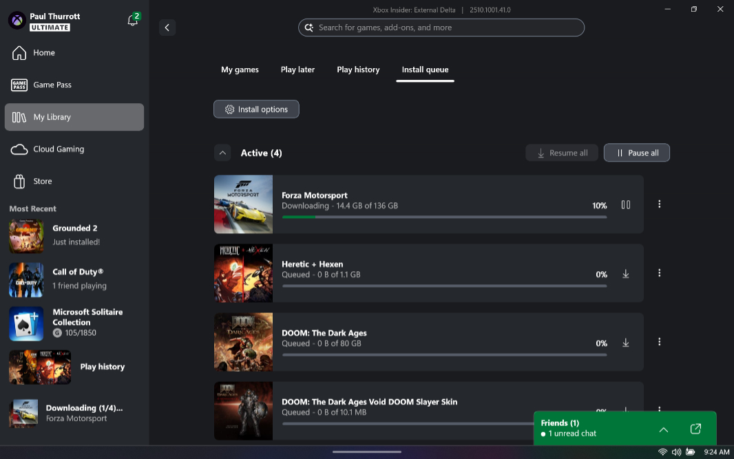
Task: Open the Grounded 2 recent game thumbnail
Action: click(26, 236)
